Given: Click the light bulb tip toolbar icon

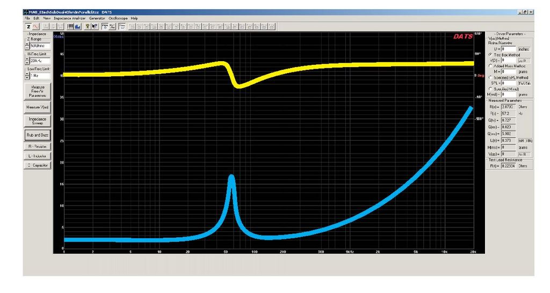Looking at the screenshot, I should pyautogui.click(x=88, y=27).
